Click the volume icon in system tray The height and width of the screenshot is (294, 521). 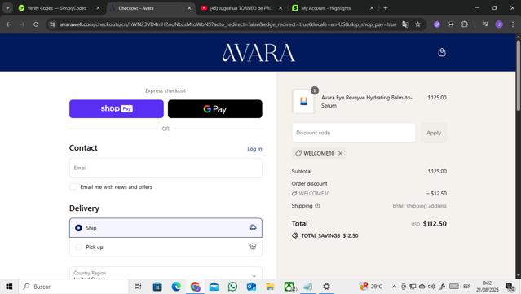click(x=431, y=287)
